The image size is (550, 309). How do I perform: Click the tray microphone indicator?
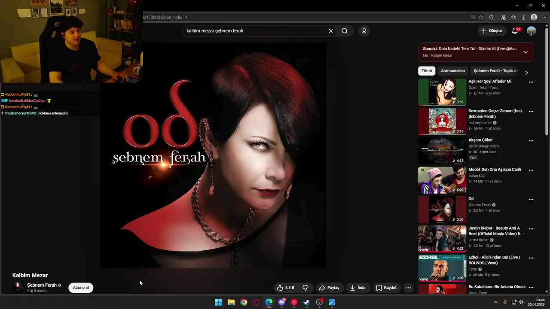click(505, 302)
